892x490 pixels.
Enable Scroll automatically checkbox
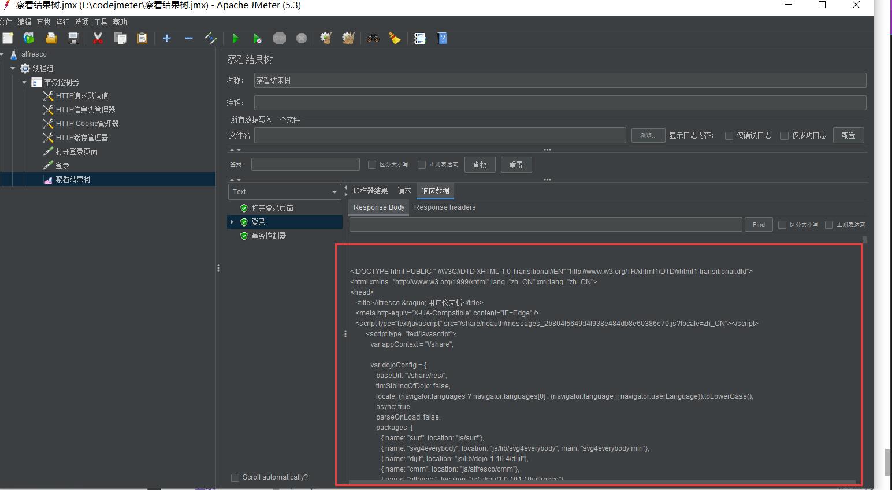(235, 478)
